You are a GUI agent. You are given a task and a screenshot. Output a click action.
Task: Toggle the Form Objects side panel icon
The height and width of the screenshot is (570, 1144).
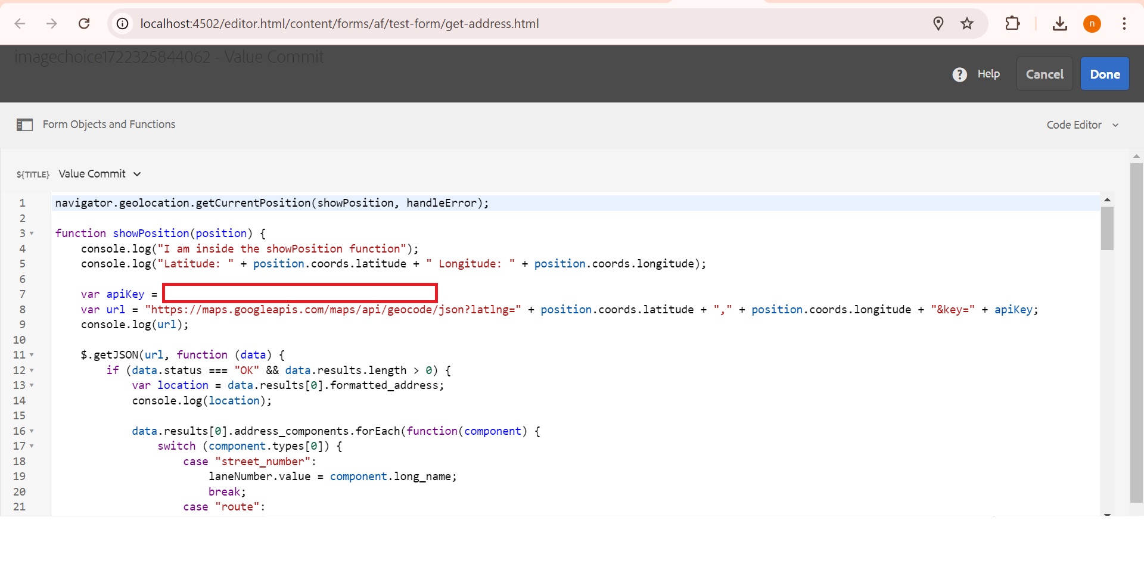coord(24,124)
